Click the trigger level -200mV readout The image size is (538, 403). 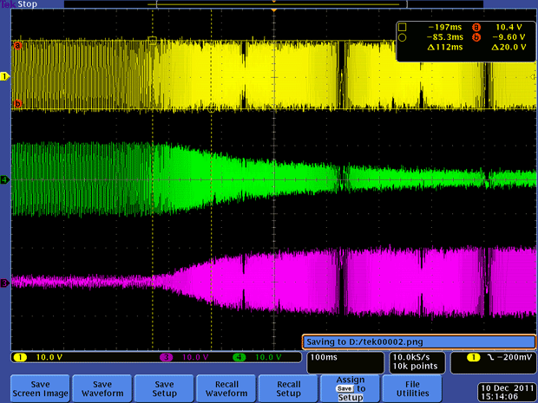coord(516,357)
